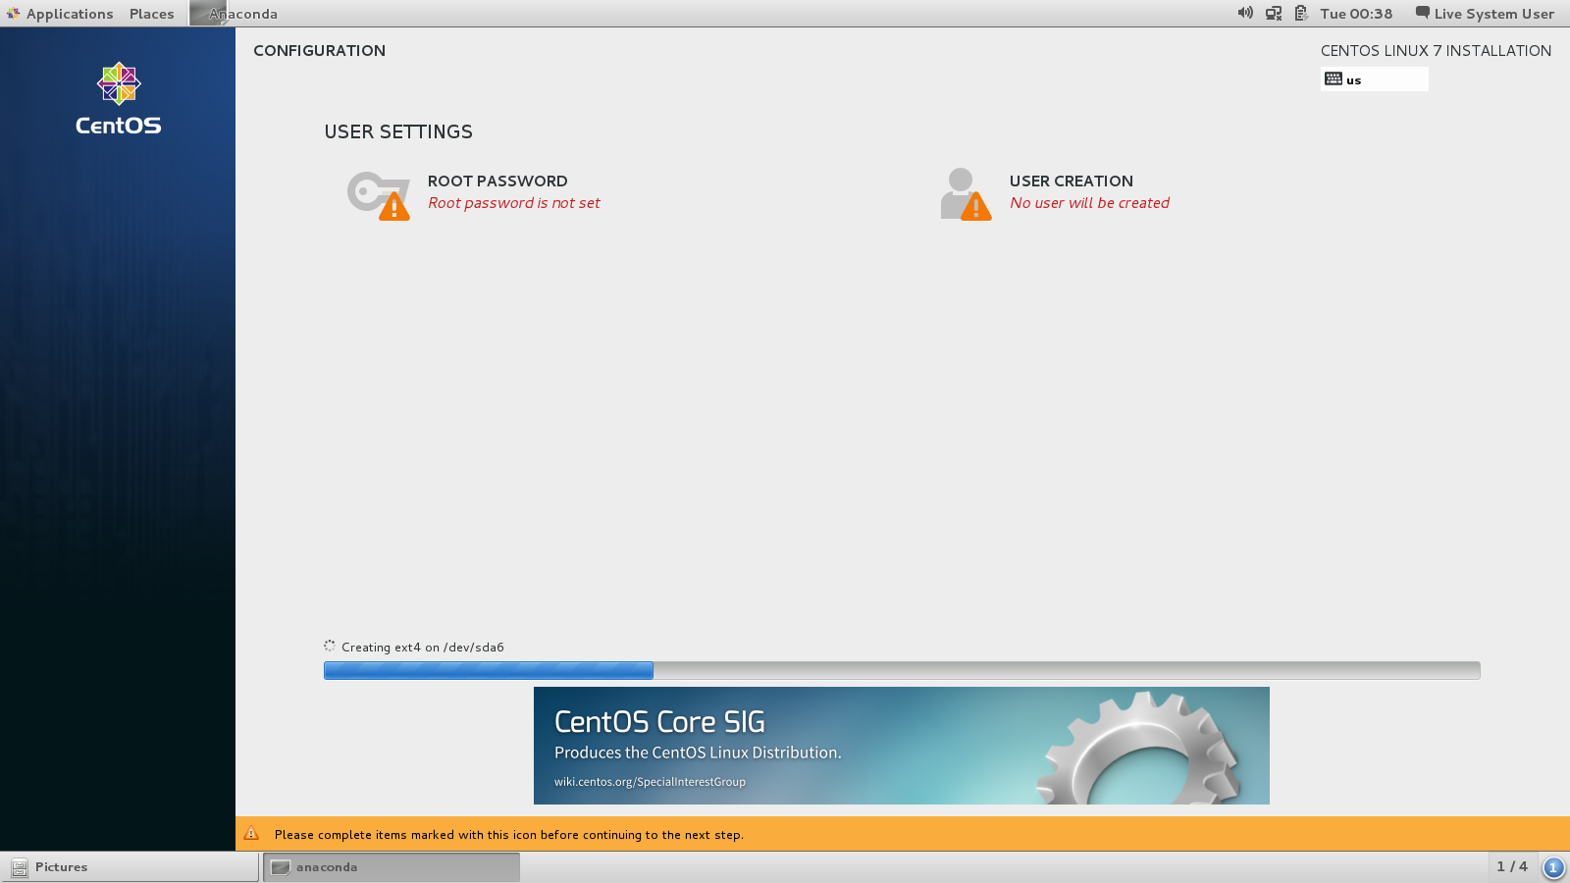Click the volume speaker icon in top panel

[1245, 13]
